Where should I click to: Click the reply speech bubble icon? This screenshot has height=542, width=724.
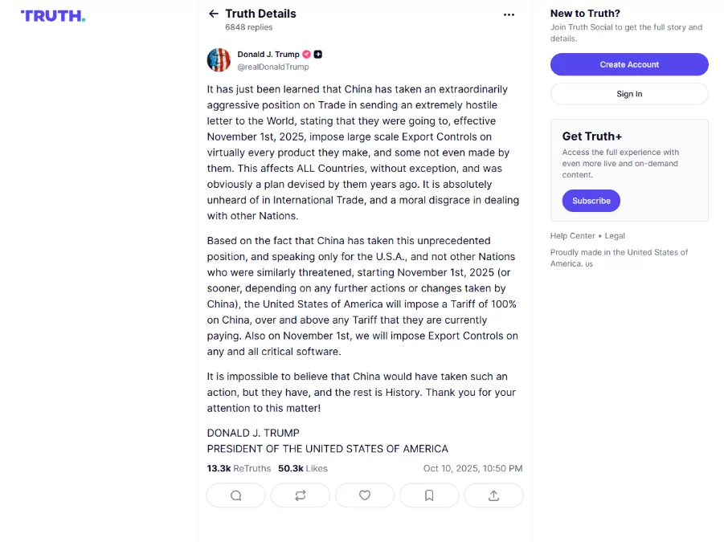(236, 495)
